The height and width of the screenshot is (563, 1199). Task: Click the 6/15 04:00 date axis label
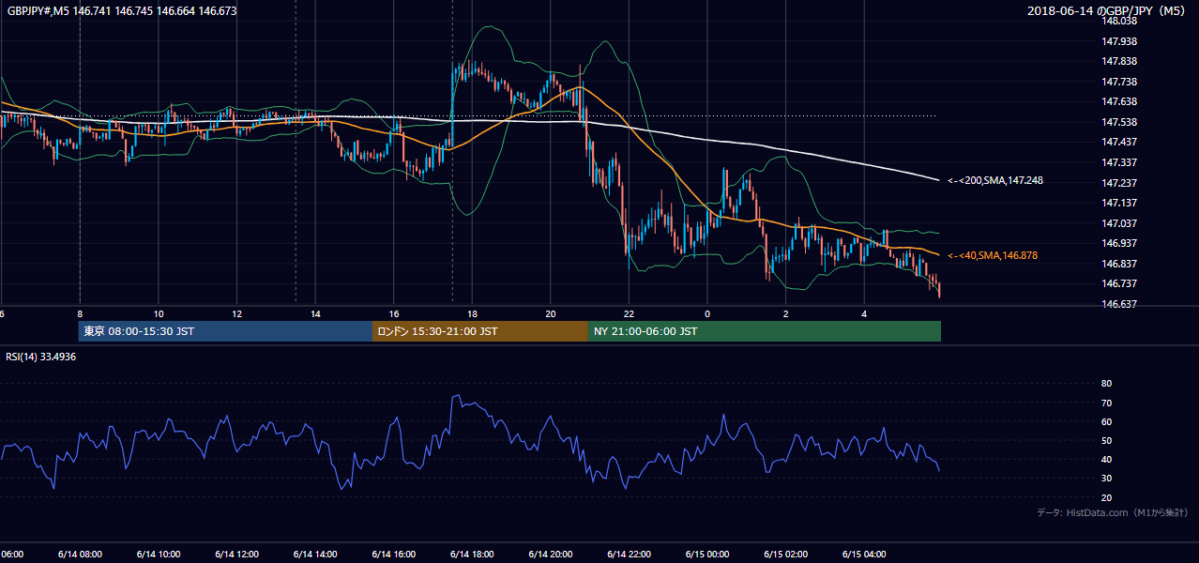[x=864, y=554]
